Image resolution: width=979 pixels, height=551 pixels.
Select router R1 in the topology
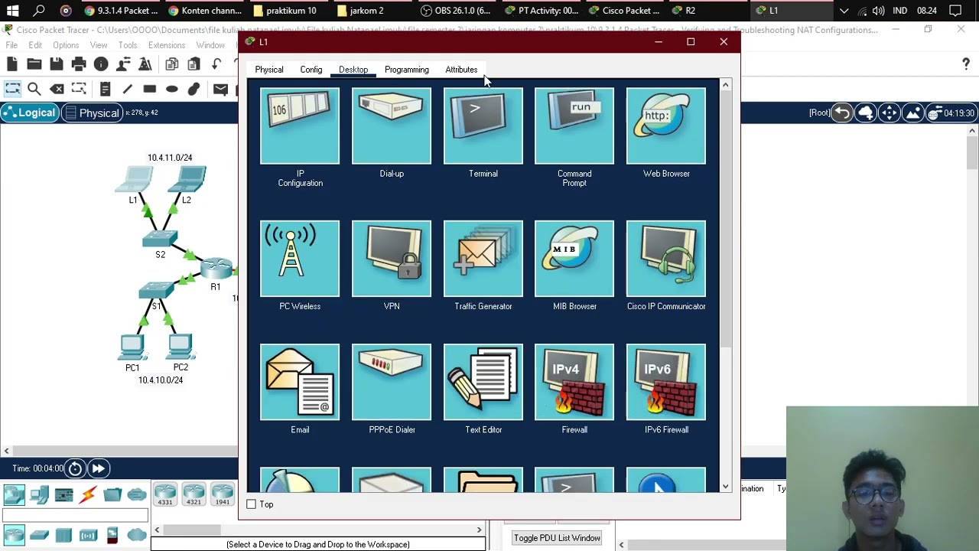[x=217, y=269]
